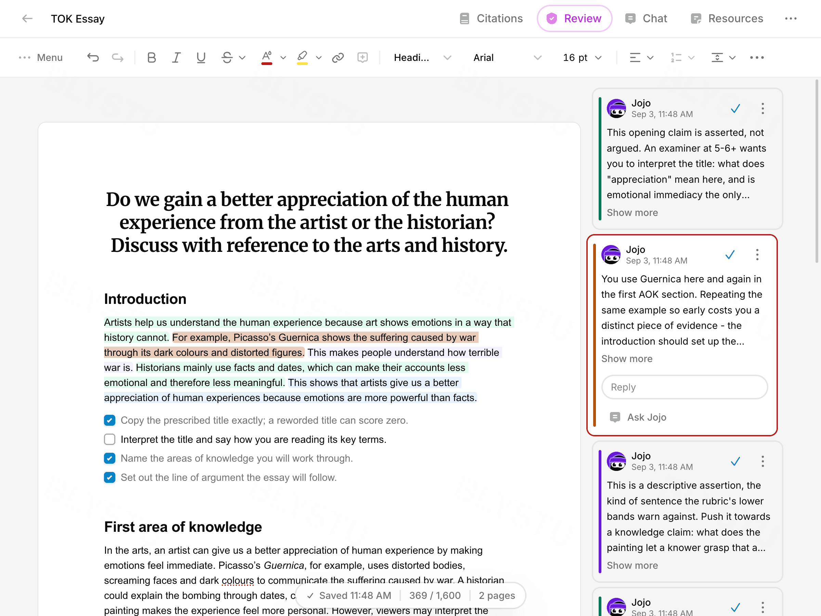This screenshot has width=821, height=616.
Task: Open top-right header ellipsis menu
Action: click(x=791, y=18)
